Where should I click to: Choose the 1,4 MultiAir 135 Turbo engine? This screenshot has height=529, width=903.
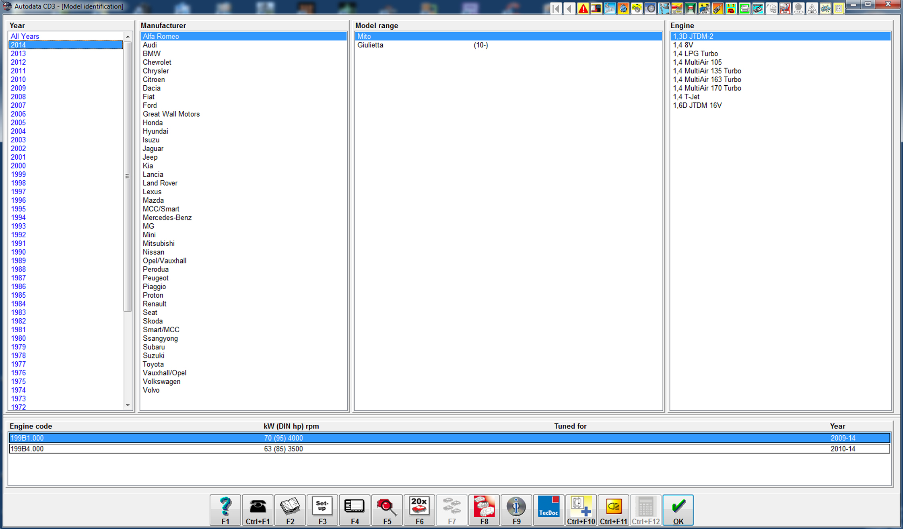tap(707, 71)
